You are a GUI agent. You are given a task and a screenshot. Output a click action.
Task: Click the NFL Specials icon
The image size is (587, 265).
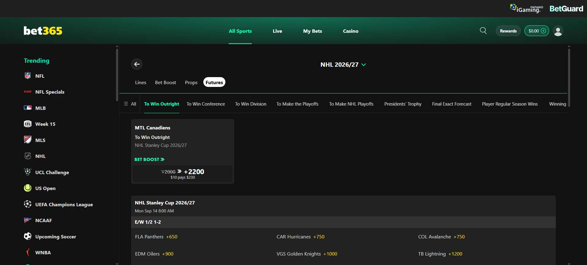(x=28, y=92)
